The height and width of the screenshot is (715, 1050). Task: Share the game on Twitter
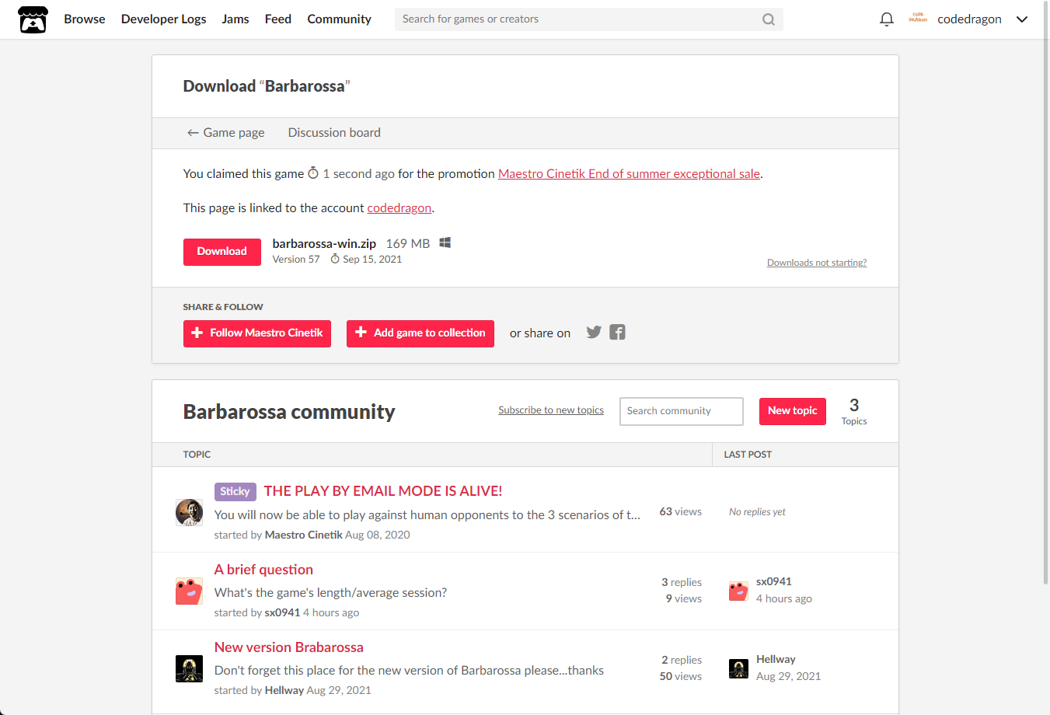[x=594, y=332]
